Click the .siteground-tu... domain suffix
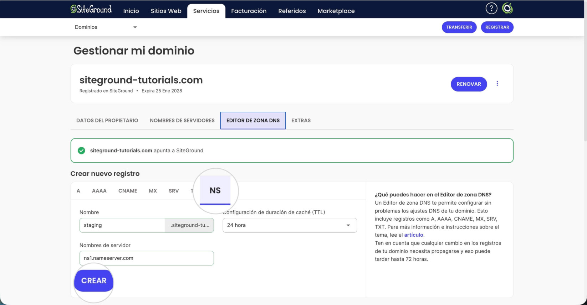587x305 pixels. pyautogui.click(x=189, y=225)
